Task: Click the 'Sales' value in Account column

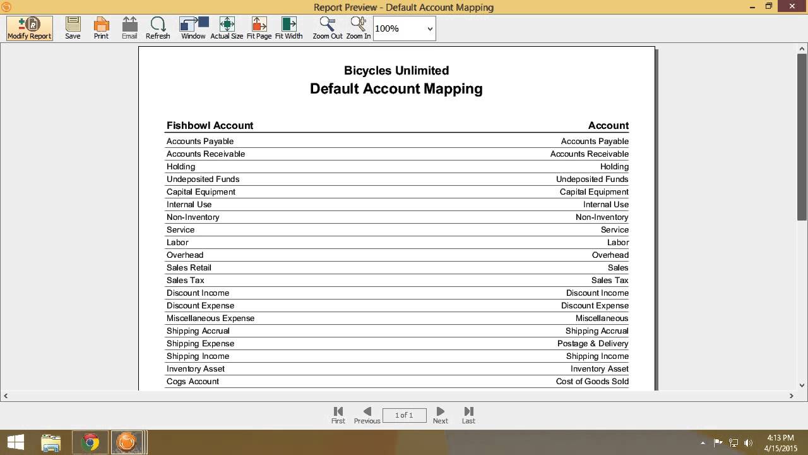Action: [618, 268]
